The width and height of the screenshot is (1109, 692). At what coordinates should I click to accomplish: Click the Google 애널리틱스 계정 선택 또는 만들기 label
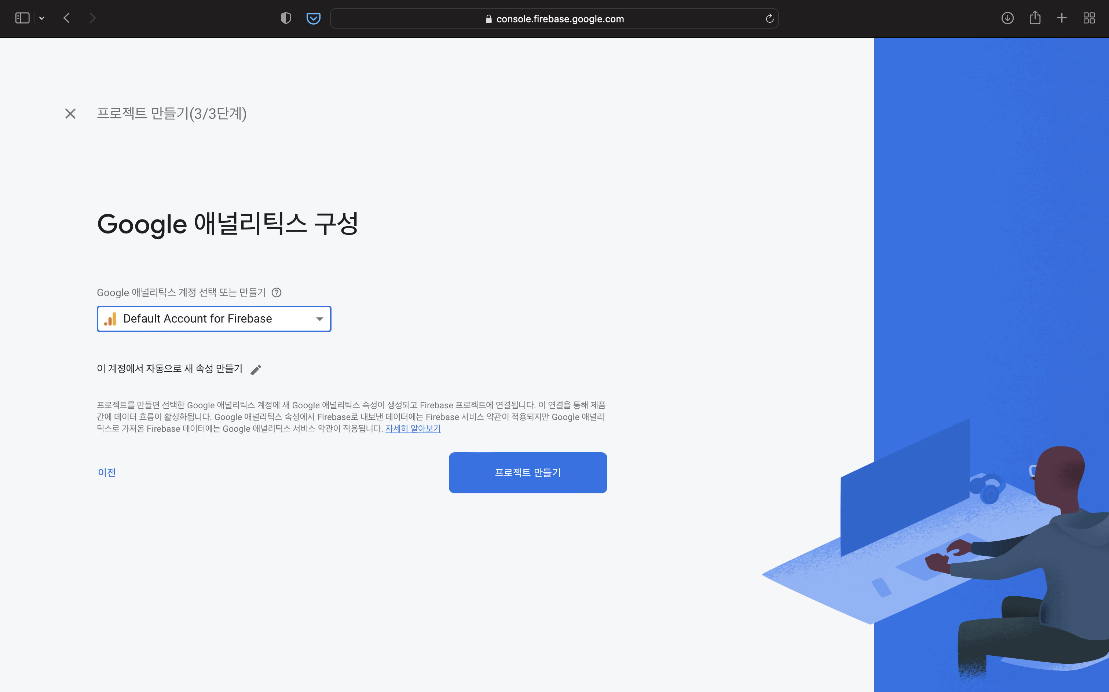point(181,292)
